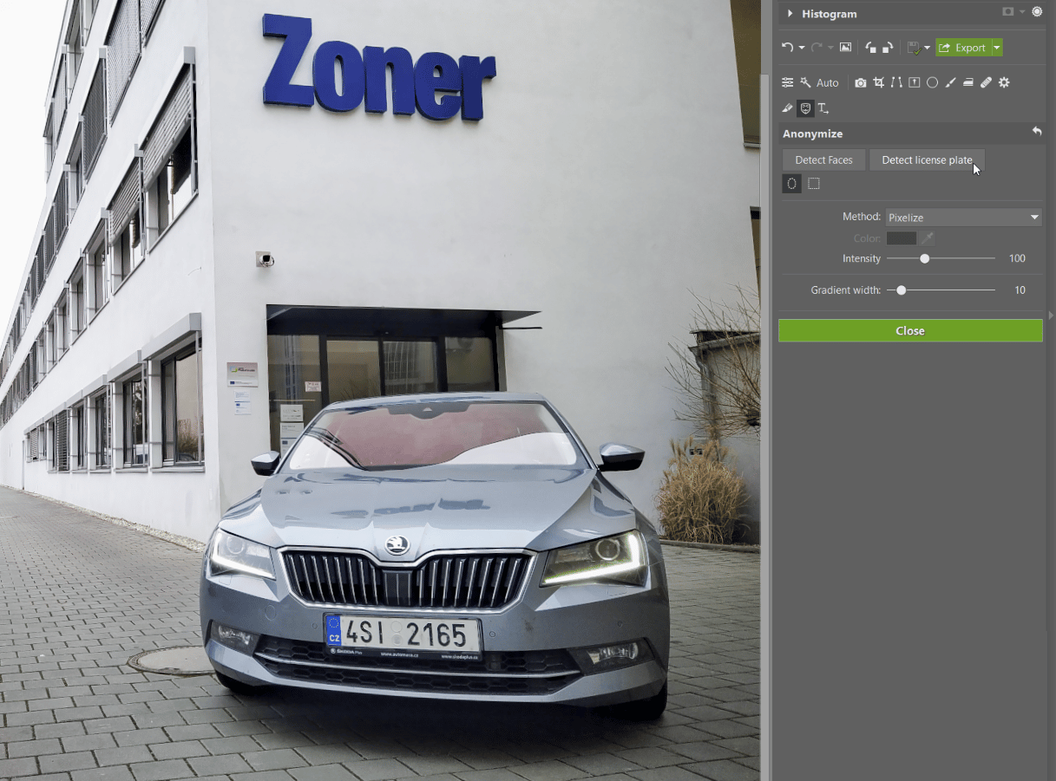Open the gear settings icon in the tools row
The image size is (1056, 781).
[x=1004, y=82]
